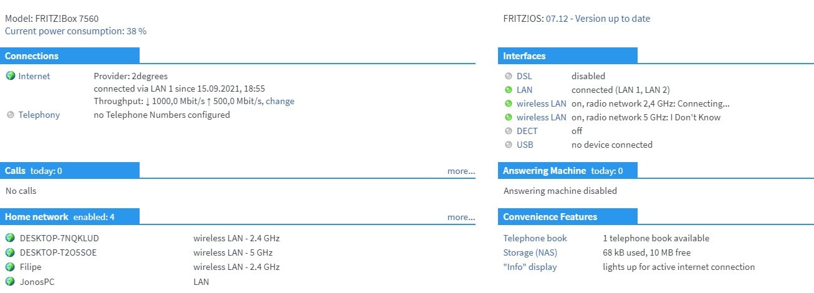Viewport: 814px width, 293px height.
Task: Open the Telephony settings link
Action: point(39,115)
